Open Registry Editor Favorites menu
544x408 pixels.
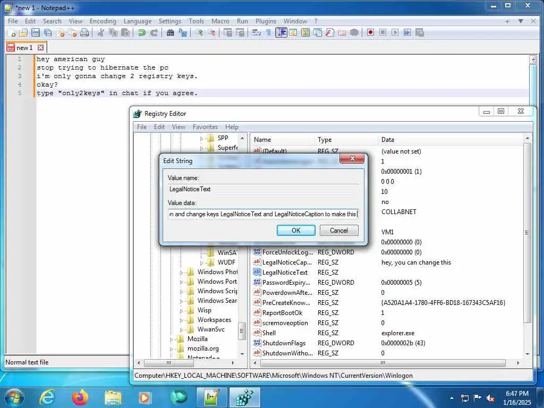(205, 127)
